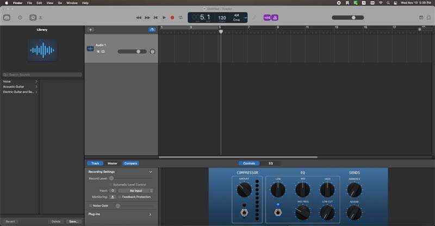Start playback with the Play button
The image size is (435, 226).
[x=164, y=17]
